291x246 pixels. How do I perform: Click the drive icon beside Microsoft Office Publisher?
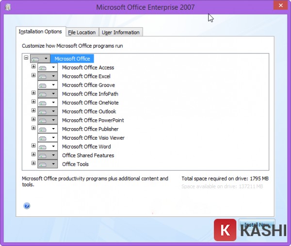coord(43,129)
